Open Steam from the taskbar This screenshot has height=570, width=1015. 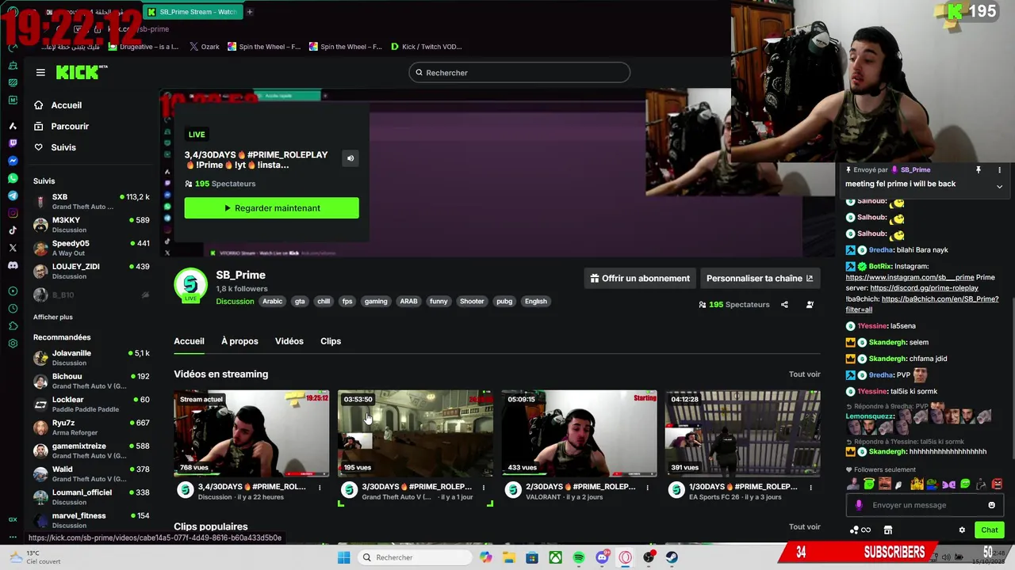point(672,557)
